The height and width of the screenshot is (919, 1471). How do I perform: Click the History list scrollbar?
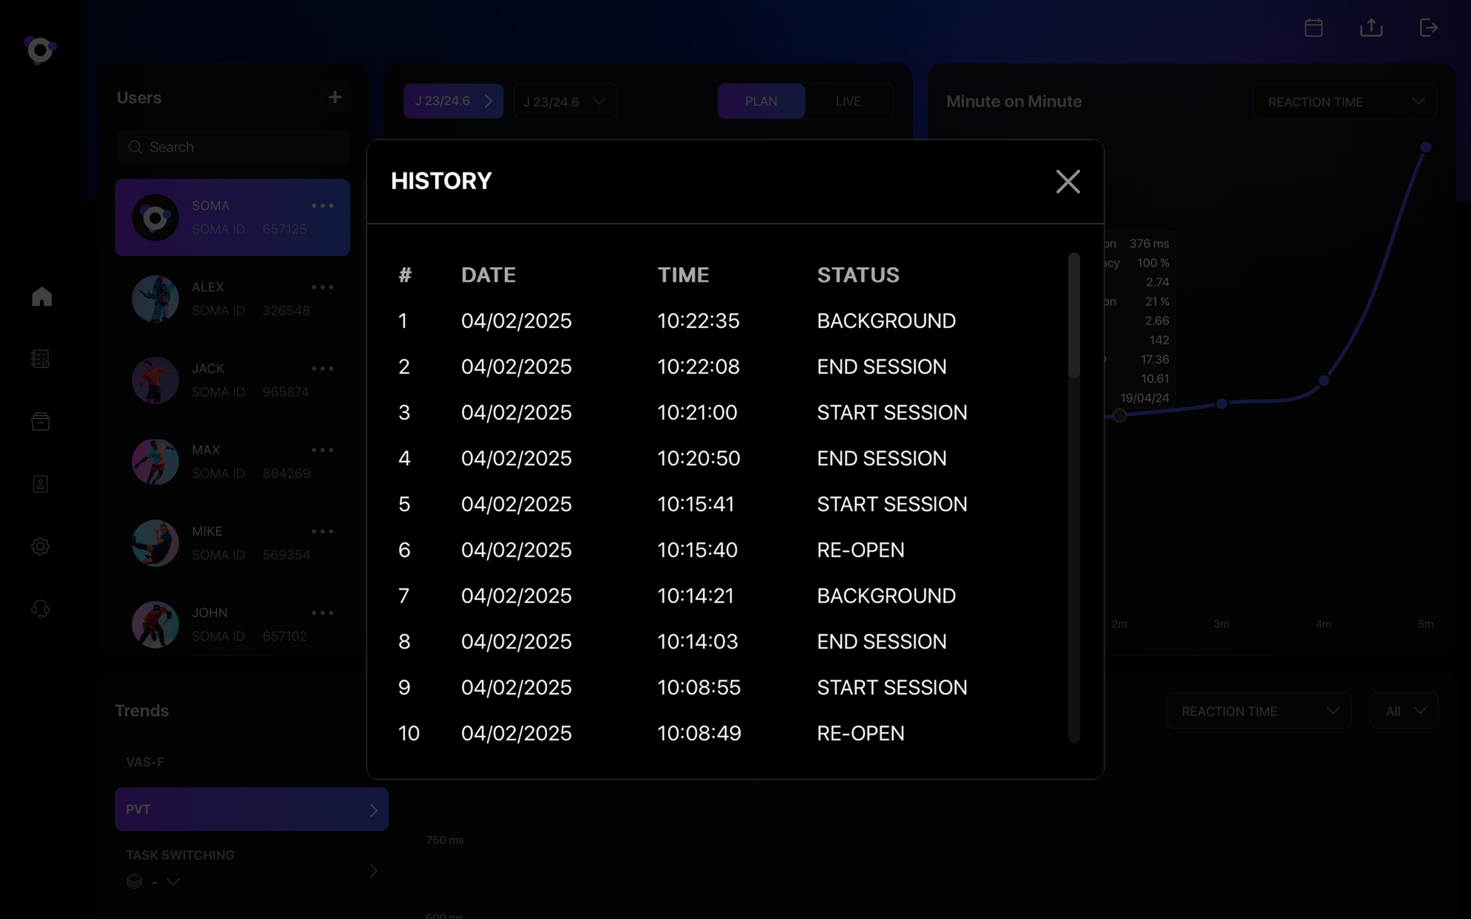[x=1074, y=316]
